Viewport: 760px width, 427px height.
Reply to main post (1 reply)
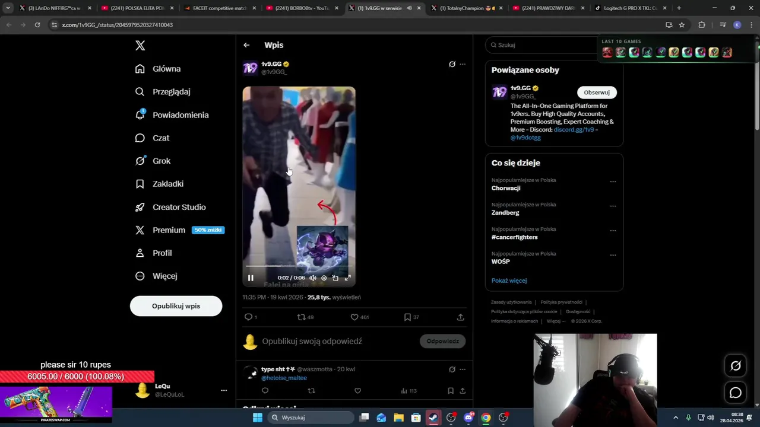tap(251, 317)
